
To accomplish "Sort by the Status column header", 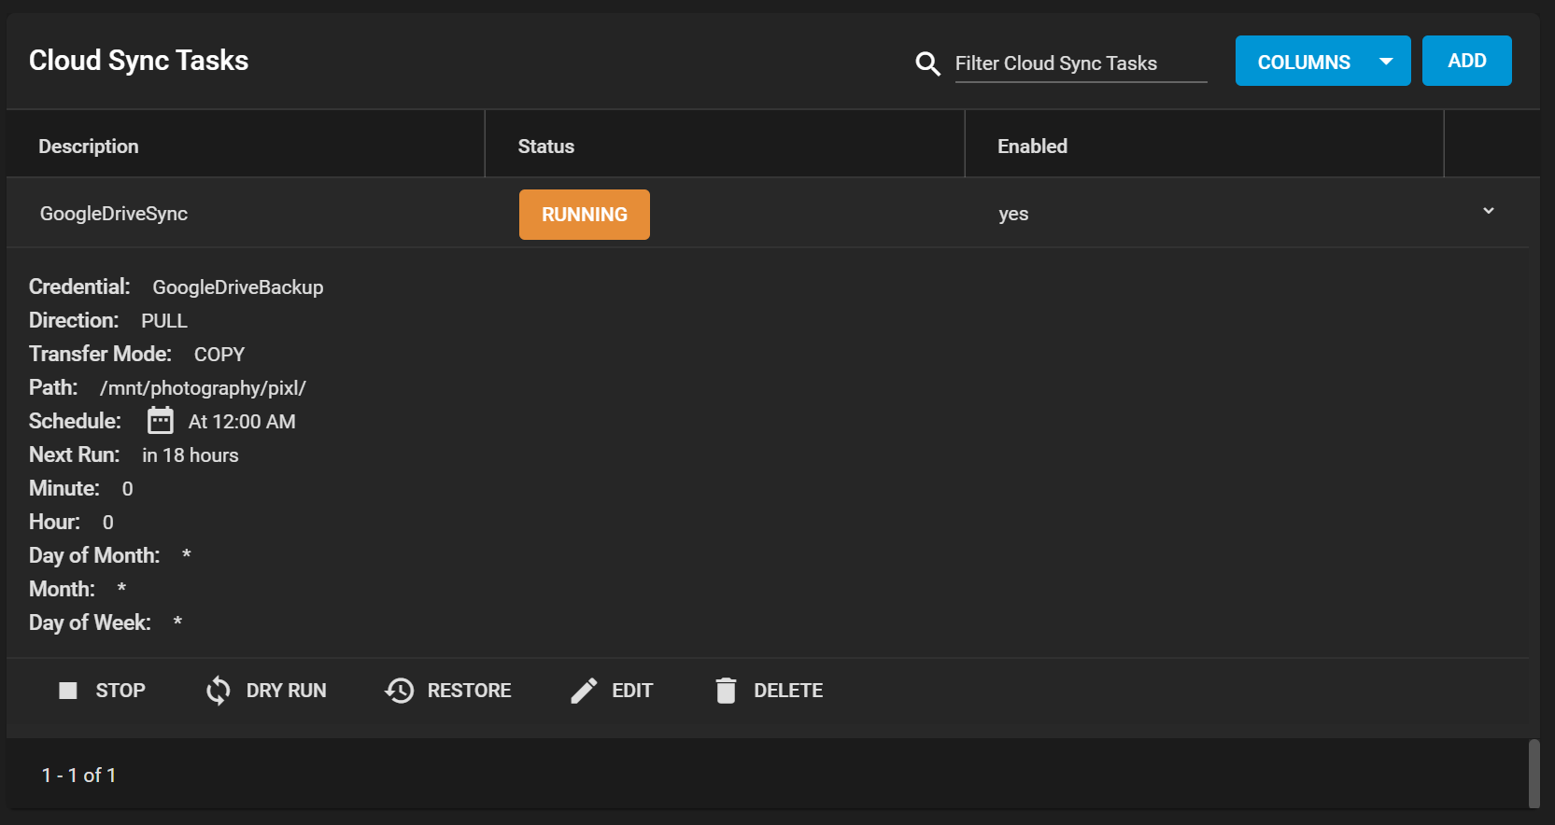I will (x=546, y=147).
